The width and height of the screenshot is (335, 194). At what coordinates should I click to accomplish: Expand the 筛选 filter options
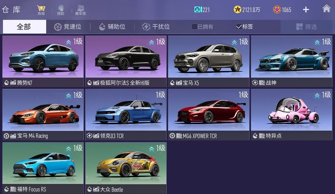click(307, 27)
